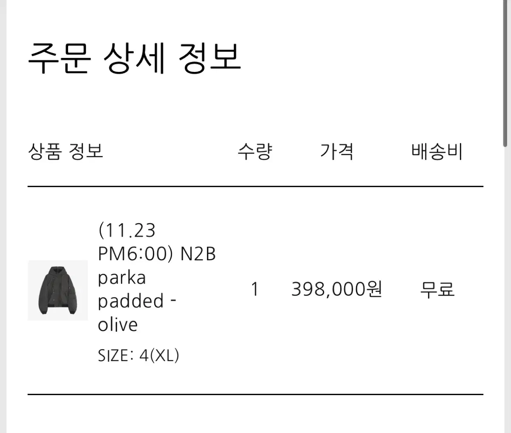Open the olive parka jacket thumbnail
511x433 pixels.
pyautogui.click(x=58, y=290)
